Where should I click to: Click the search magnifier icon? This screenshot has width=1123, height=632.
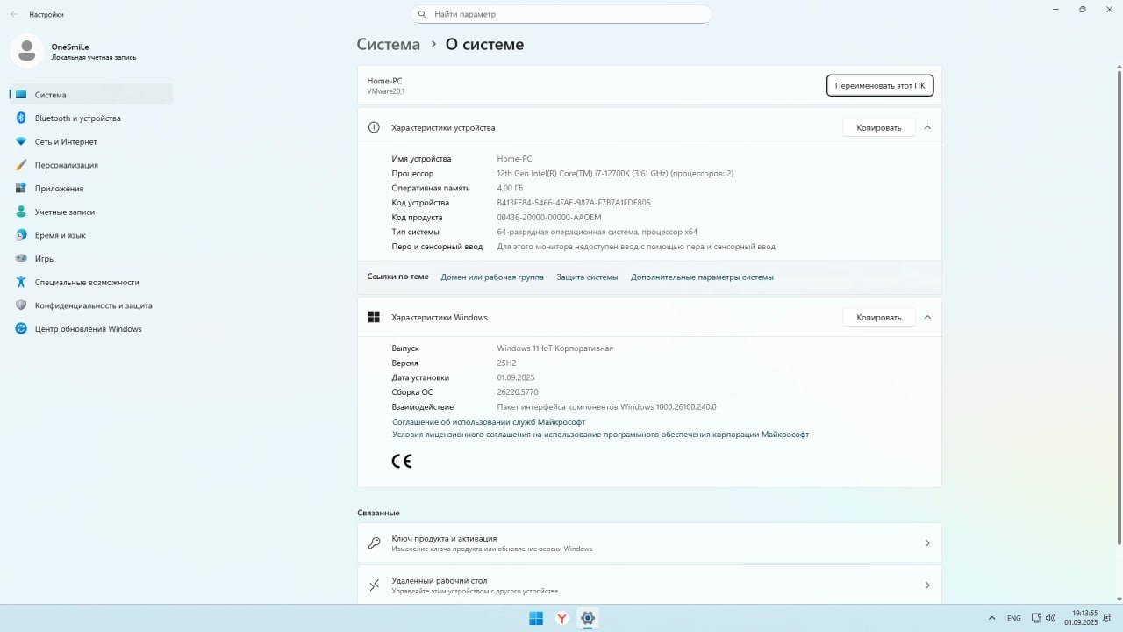click(x=423, y=14)
